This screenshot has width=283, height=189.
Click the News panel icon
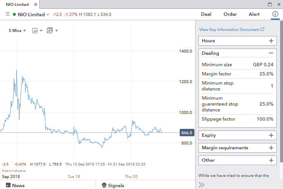[8, 185]
